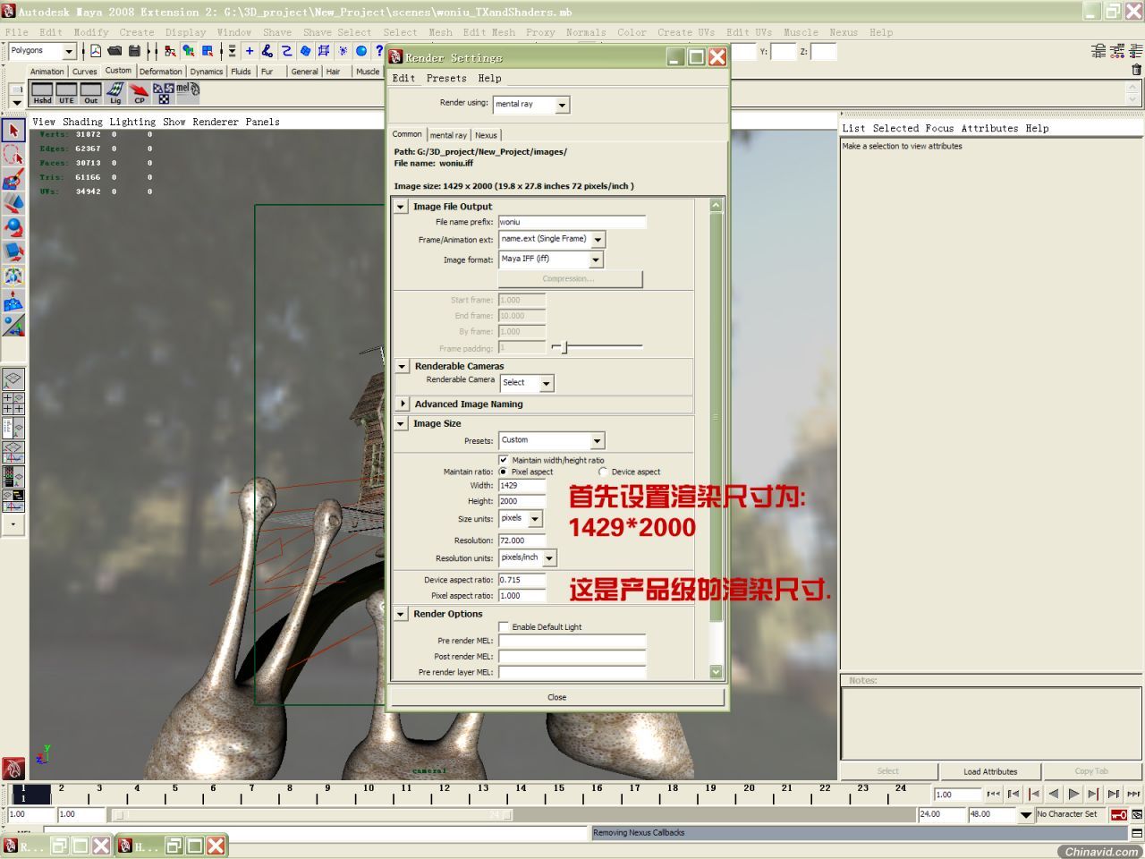1145x859 pixels.
Task: Click the play backwards button
Action: 1054,794
